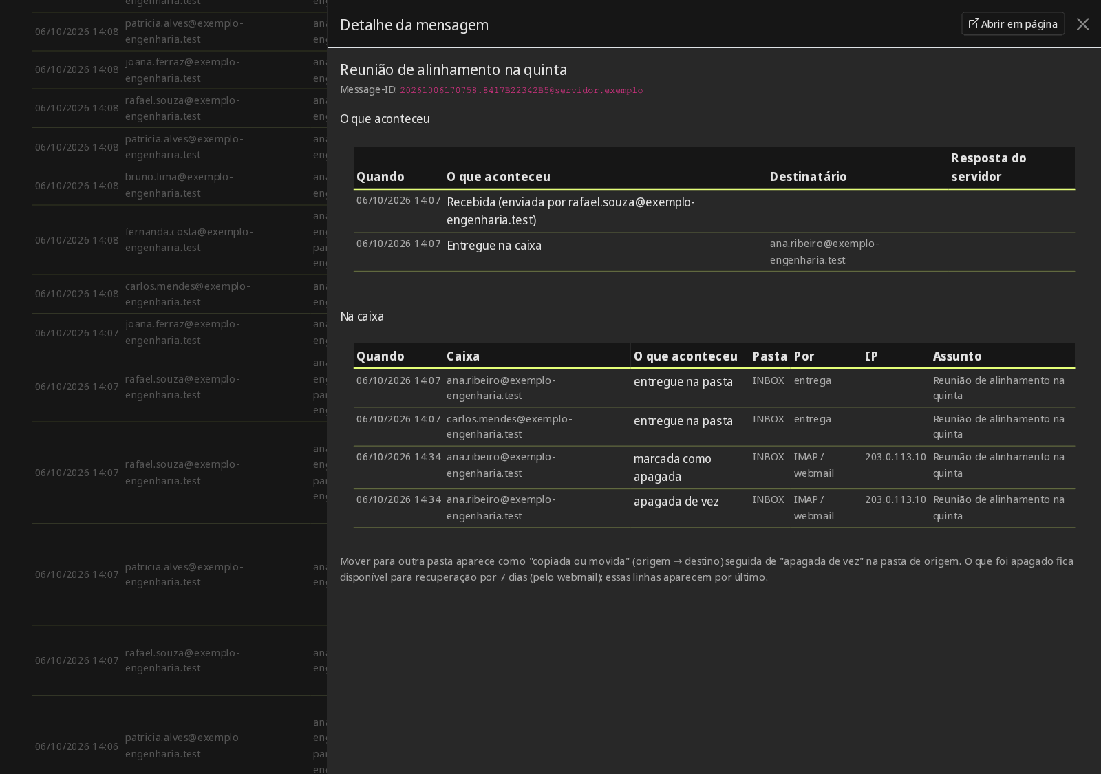The width and height of the screenshot is (1101, 774).
Task: Click the ana.ribeiro recipient in 'Entregue na caixa' row
Action: [824, 252]
